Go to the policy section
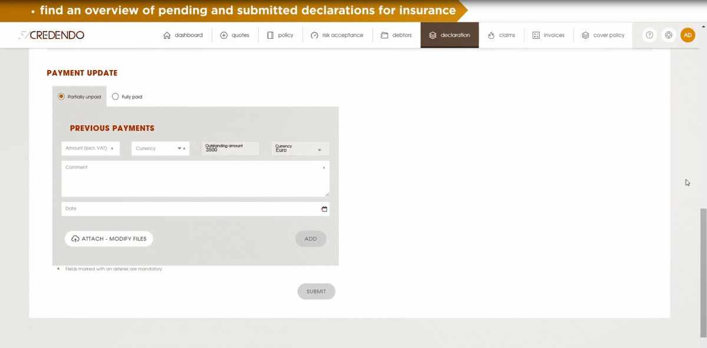 pyautogui.click(x=280, y=35)
